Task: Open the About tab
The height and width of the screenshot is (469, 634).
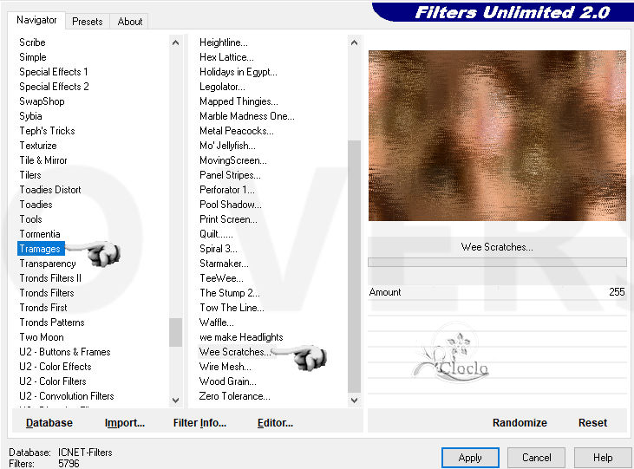Action: pos(130,22)
